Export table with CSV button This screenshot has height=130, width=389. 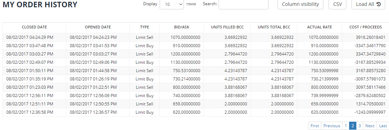click(337, 4)
